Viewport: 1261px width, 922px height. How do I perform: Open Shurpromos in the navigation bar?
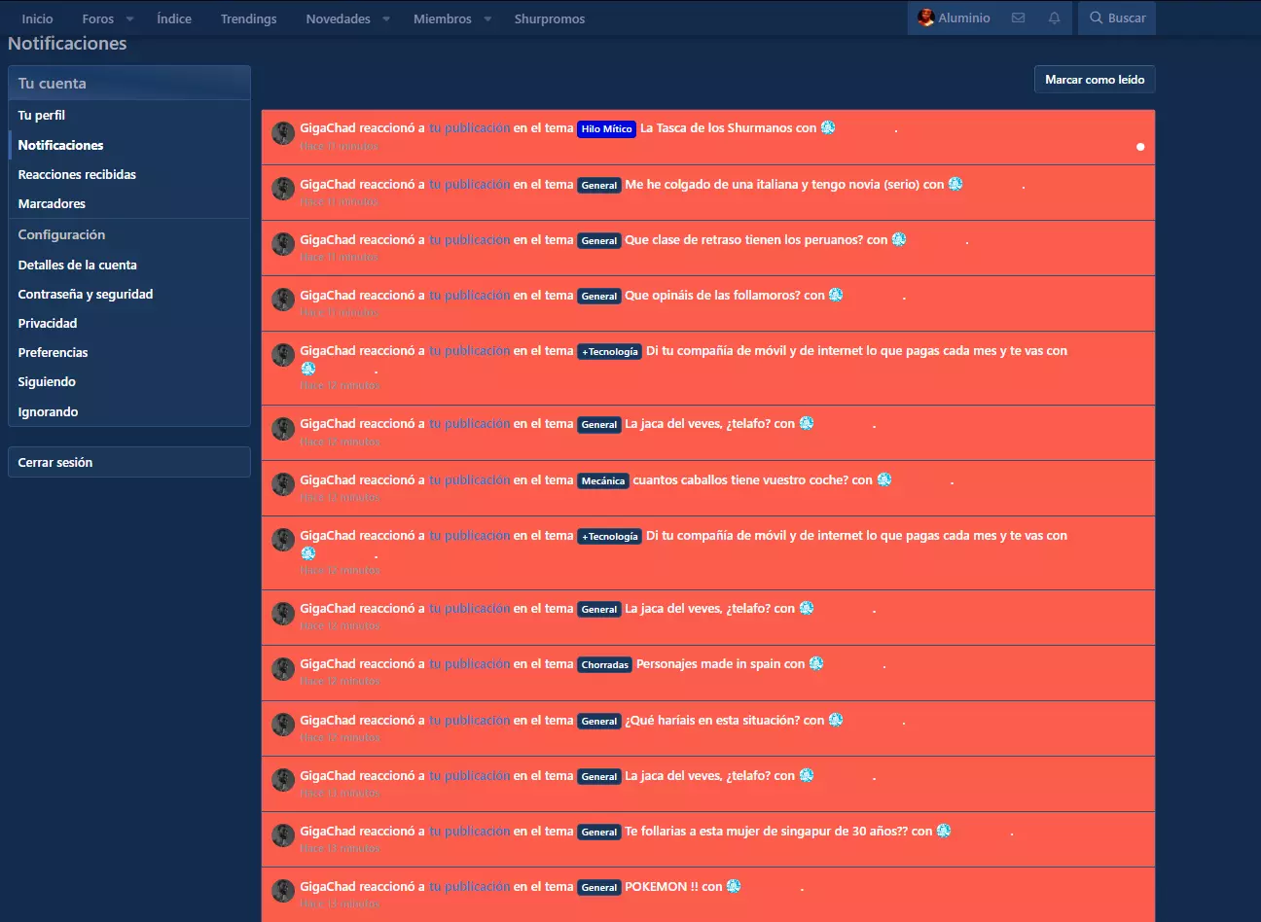[550, 18]
